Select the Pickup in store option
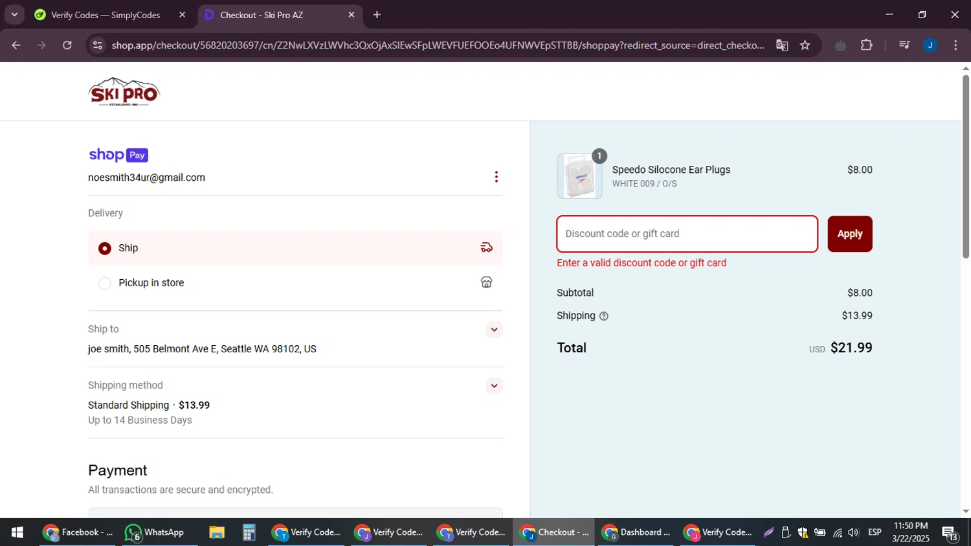The height and width of the screenshot is (546, 971). coord(295,283)
